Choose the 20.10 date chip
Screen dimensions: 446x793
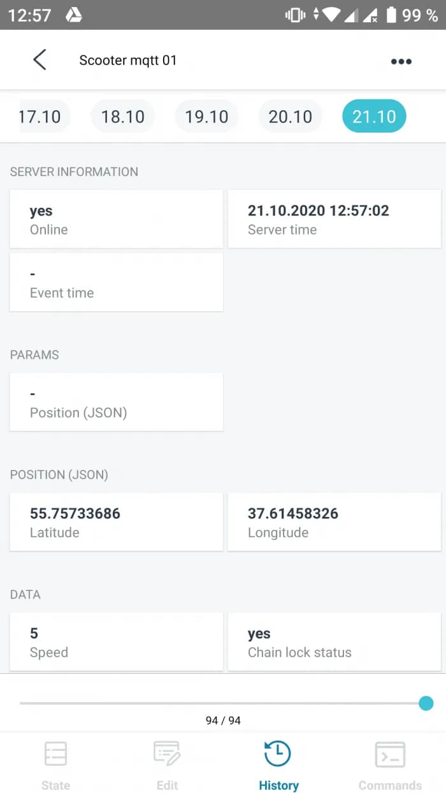pos(291,117)
